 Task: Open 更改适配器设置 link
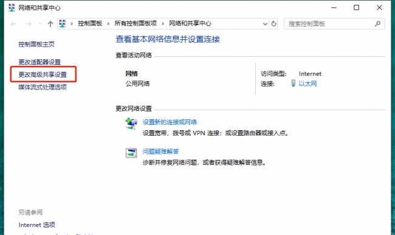coord(39,62)
